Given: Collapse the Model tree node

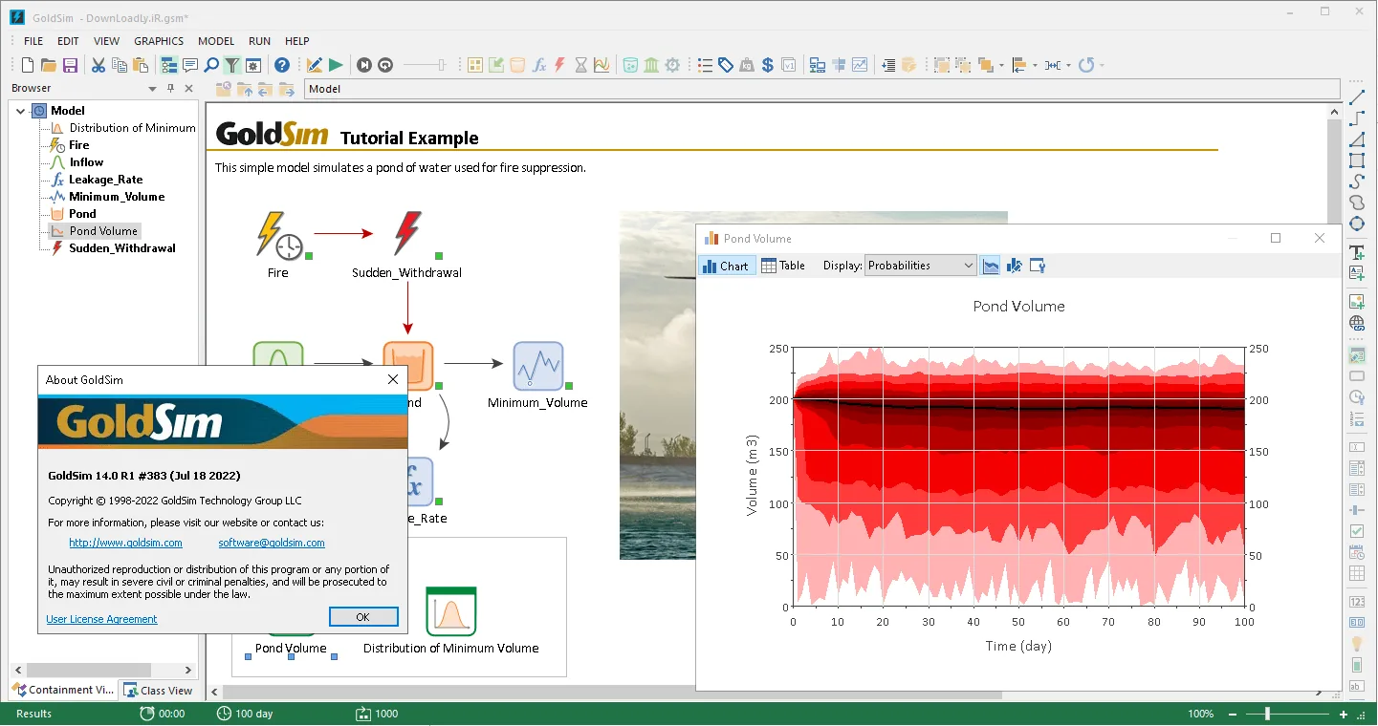Looking at the screenshot, I should tap(21, 111).
